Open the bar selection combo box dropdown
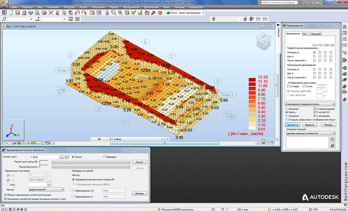The width and height of the screenshot is (348, 211). (64, 19)
